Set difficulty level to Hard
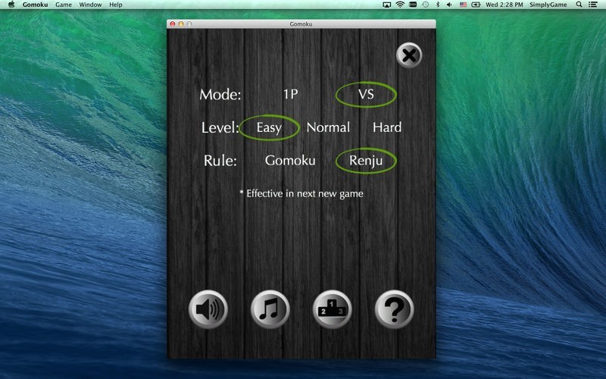Viewport: 606px width, 379px height. click(x=386, y=127)
